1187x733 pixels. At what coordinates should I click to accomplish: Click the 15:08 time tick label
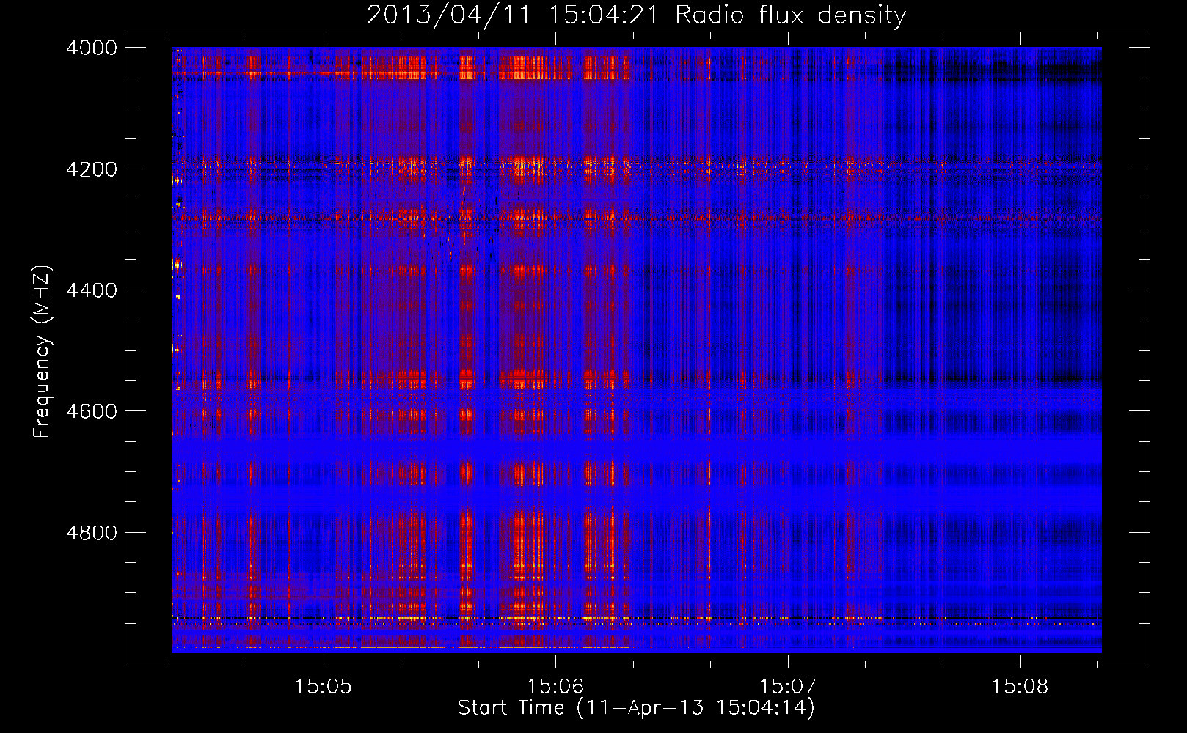coord(1020,686)
